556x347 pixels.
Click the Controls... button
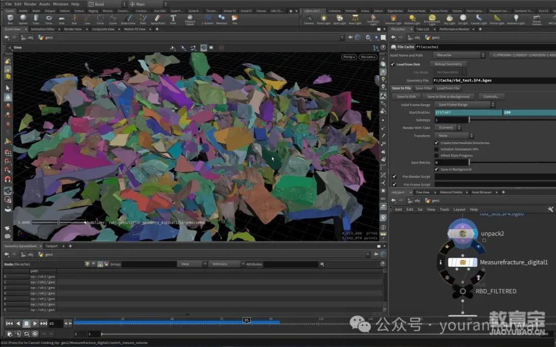click(492, 96)
